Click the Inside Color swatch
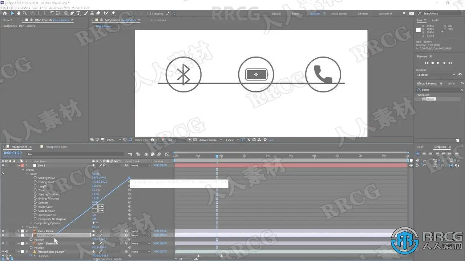 95,207
